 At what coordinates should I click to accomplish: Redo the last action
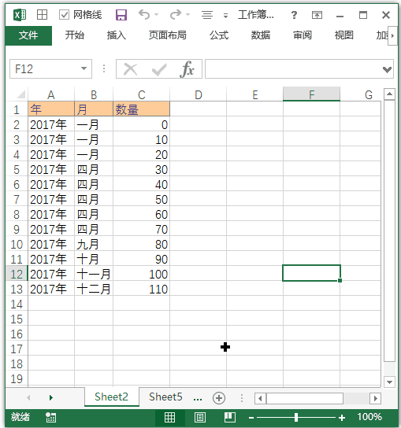pyautogui.click(x=176, y=14)
